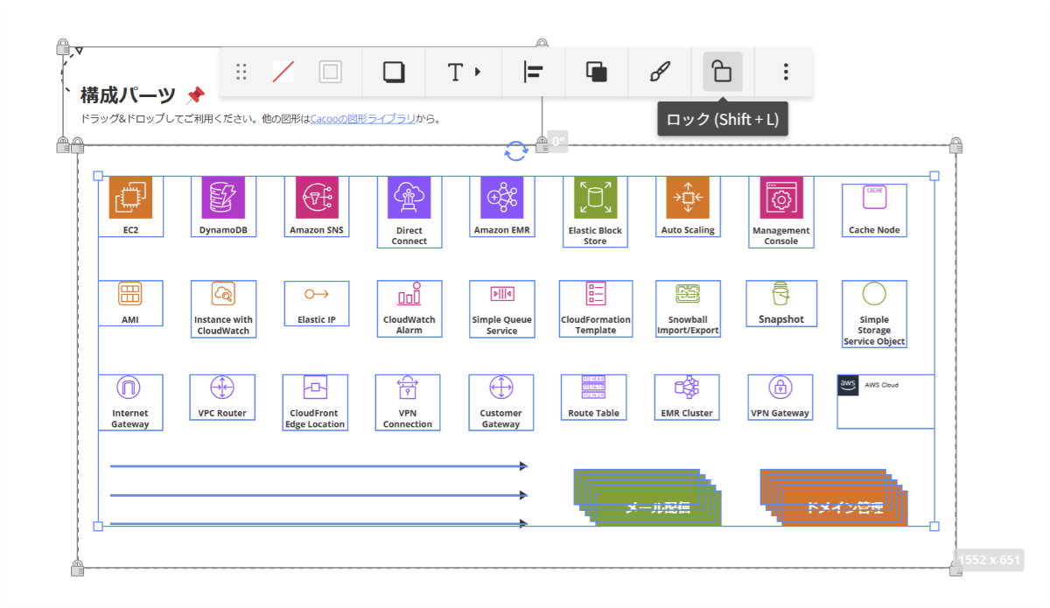
Task: Click the orange ドメイン管理 shape
Action: pyautogui.click(x=843, y=507)
